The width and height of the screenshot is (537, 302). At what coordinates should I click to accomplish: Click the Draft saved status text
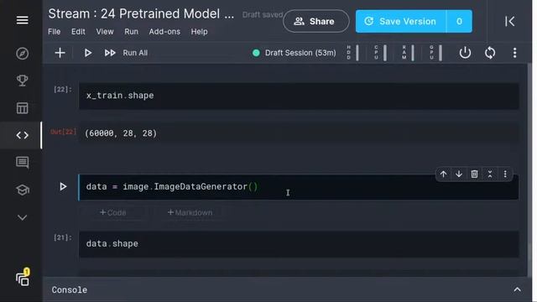coord(263,15)
